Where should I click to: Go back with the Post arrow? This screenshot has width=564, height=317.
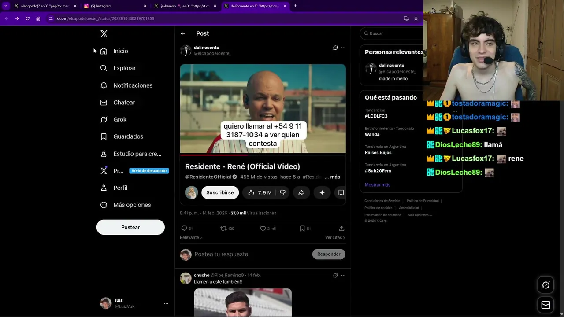click(x=183, y=33)
